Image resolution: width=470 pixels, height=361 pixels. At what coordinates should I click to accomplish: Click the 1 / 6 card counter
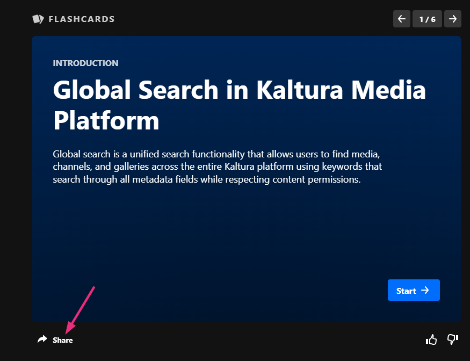[427, 19]
